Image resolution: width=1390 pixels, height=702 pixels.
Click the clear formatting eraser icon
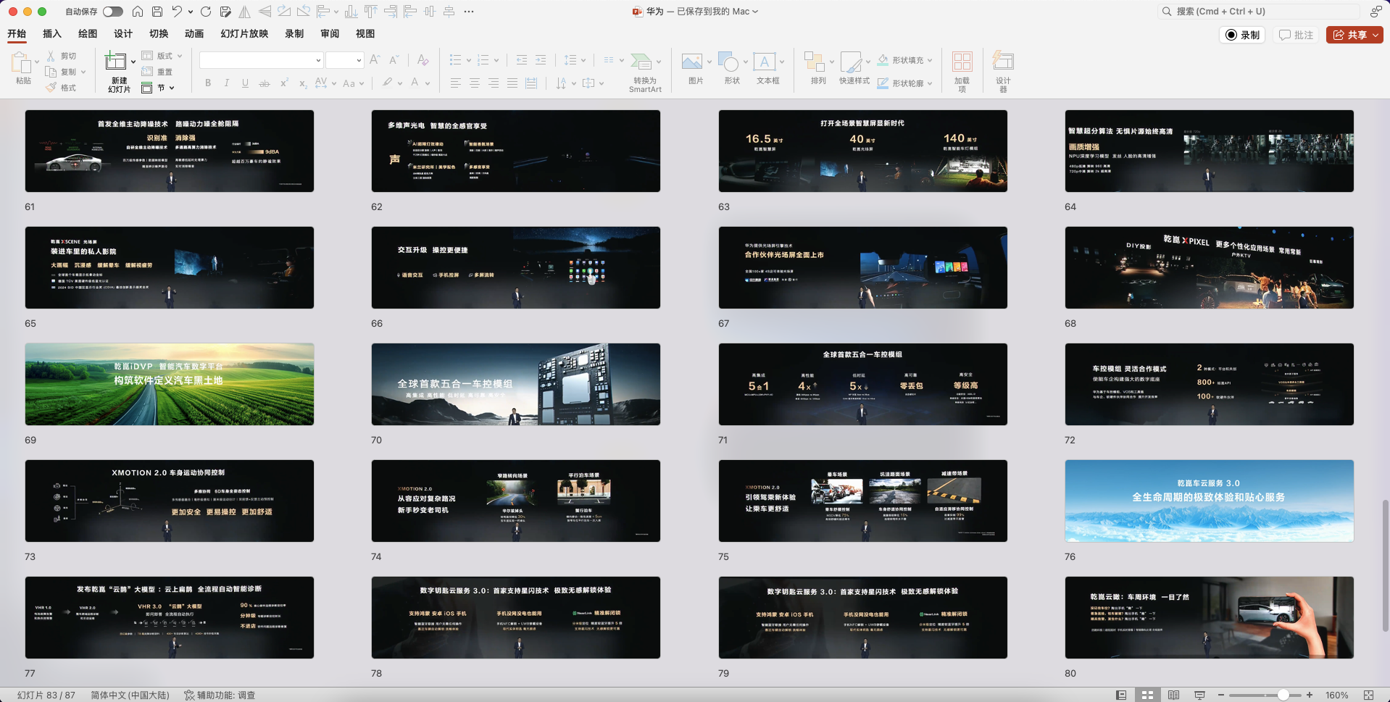(423, 60)
